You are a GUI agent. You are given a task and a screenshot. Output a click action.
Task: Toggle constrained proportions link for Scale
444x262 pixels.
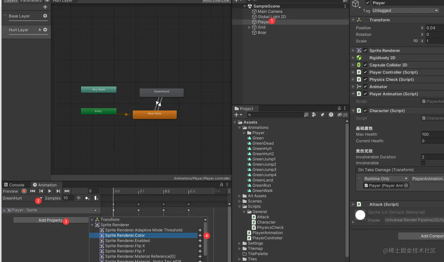[416, 41]
